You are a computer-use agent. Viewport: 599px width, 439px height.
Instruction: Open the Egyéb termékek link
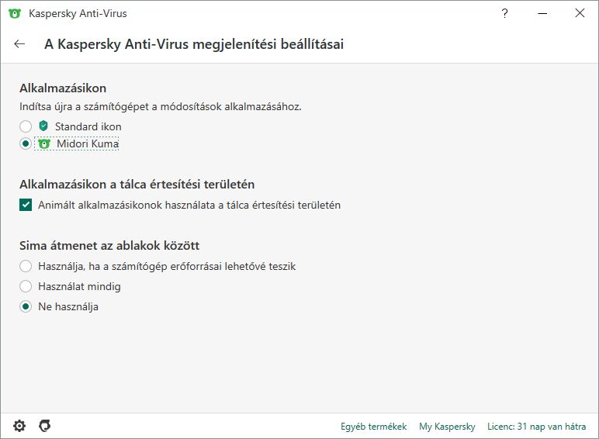point(373,427)
